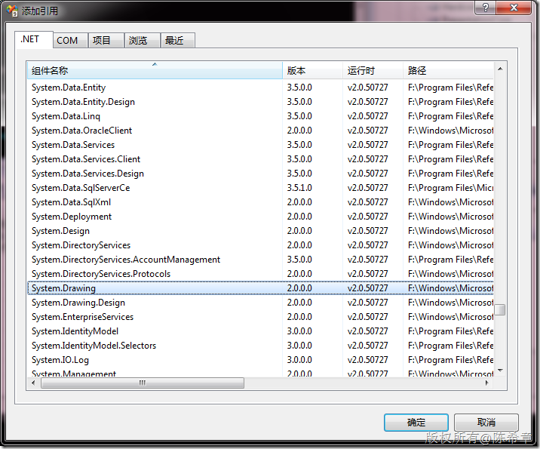Image resolution: width=540 pixels, height=449 pixels.
Task: Select System.DirectoryServices row
Action: [260, 245]
